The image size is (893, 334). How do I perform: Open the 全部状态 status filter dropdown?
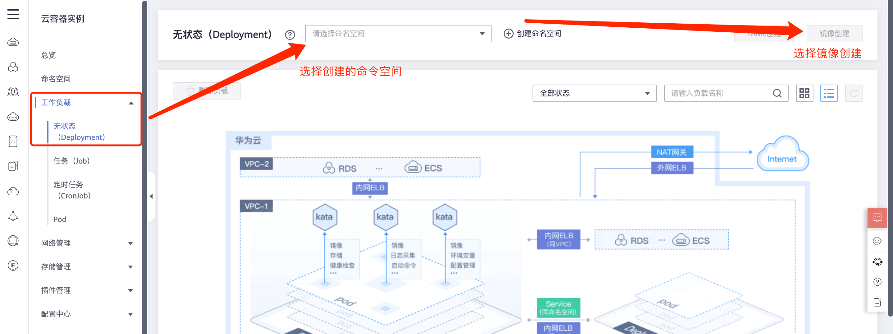(594, 93)
